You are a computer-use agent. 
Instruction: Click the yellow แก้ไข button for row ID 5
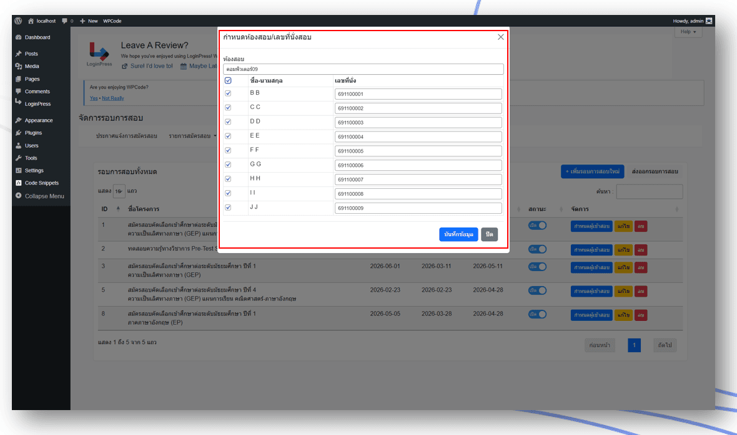(x=623, y=291)
